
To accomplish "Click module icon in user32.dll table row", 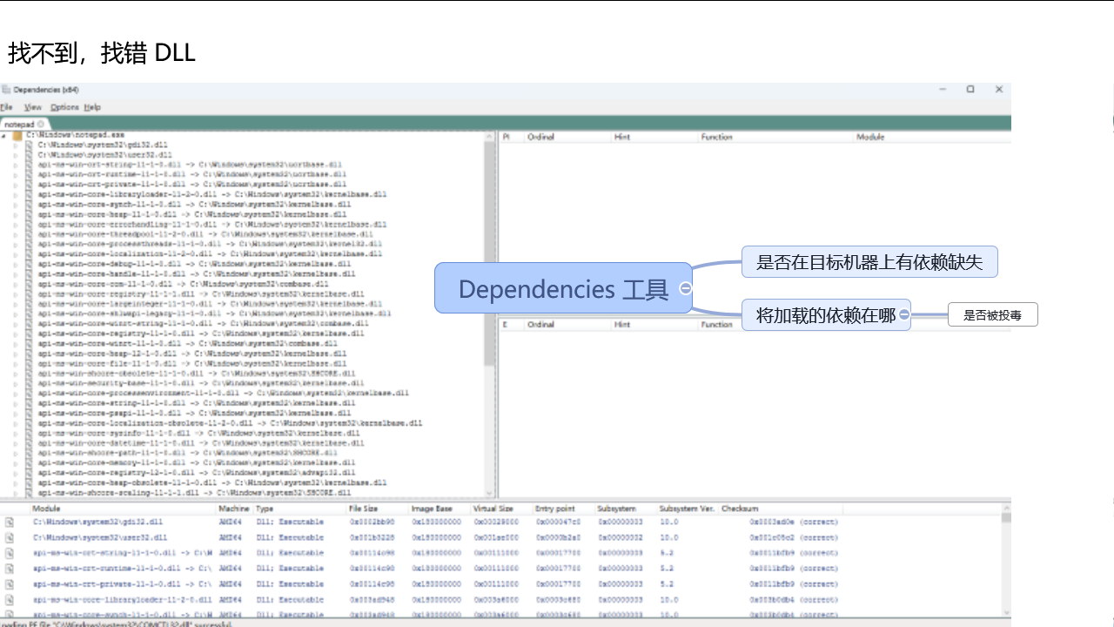I will point(10,538).
